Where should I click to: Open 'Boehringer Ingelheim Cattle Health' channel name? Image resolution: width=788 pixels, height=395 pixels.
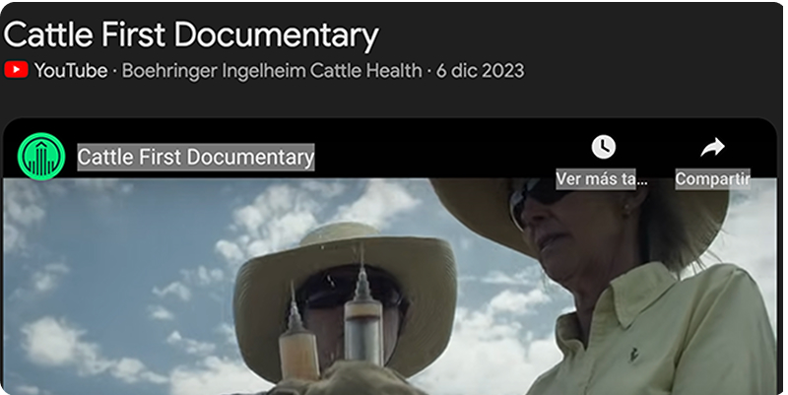tap(272, 70)
